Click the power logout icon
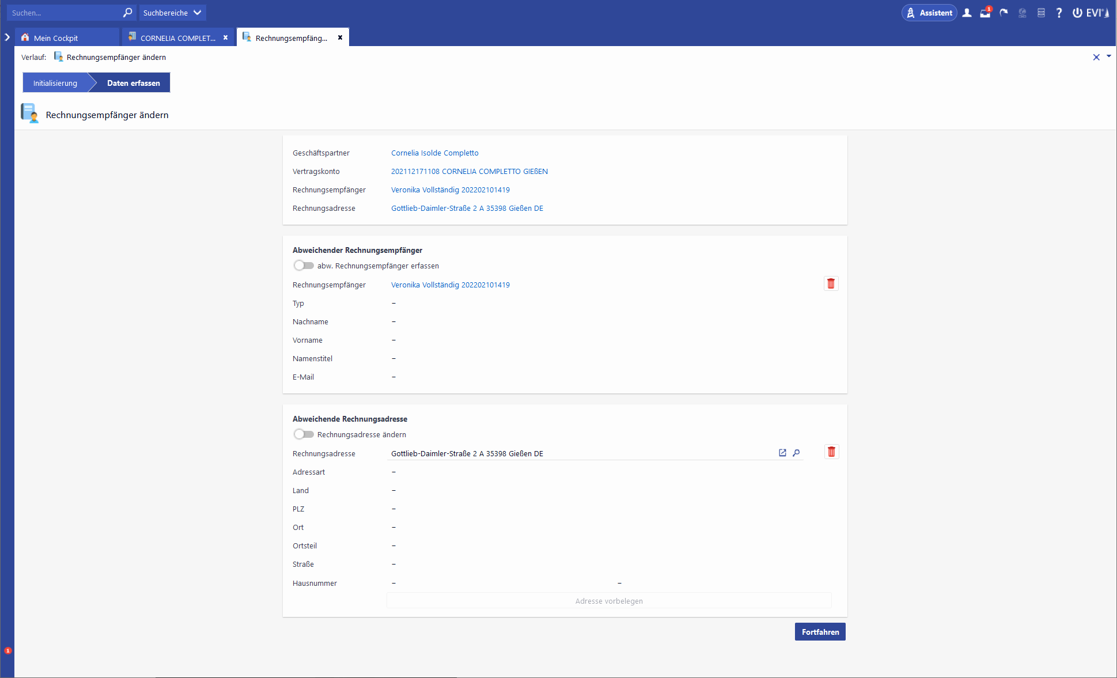This screenshot has width=1117, height=678. pyautogui.click(x=1077, y=13)
